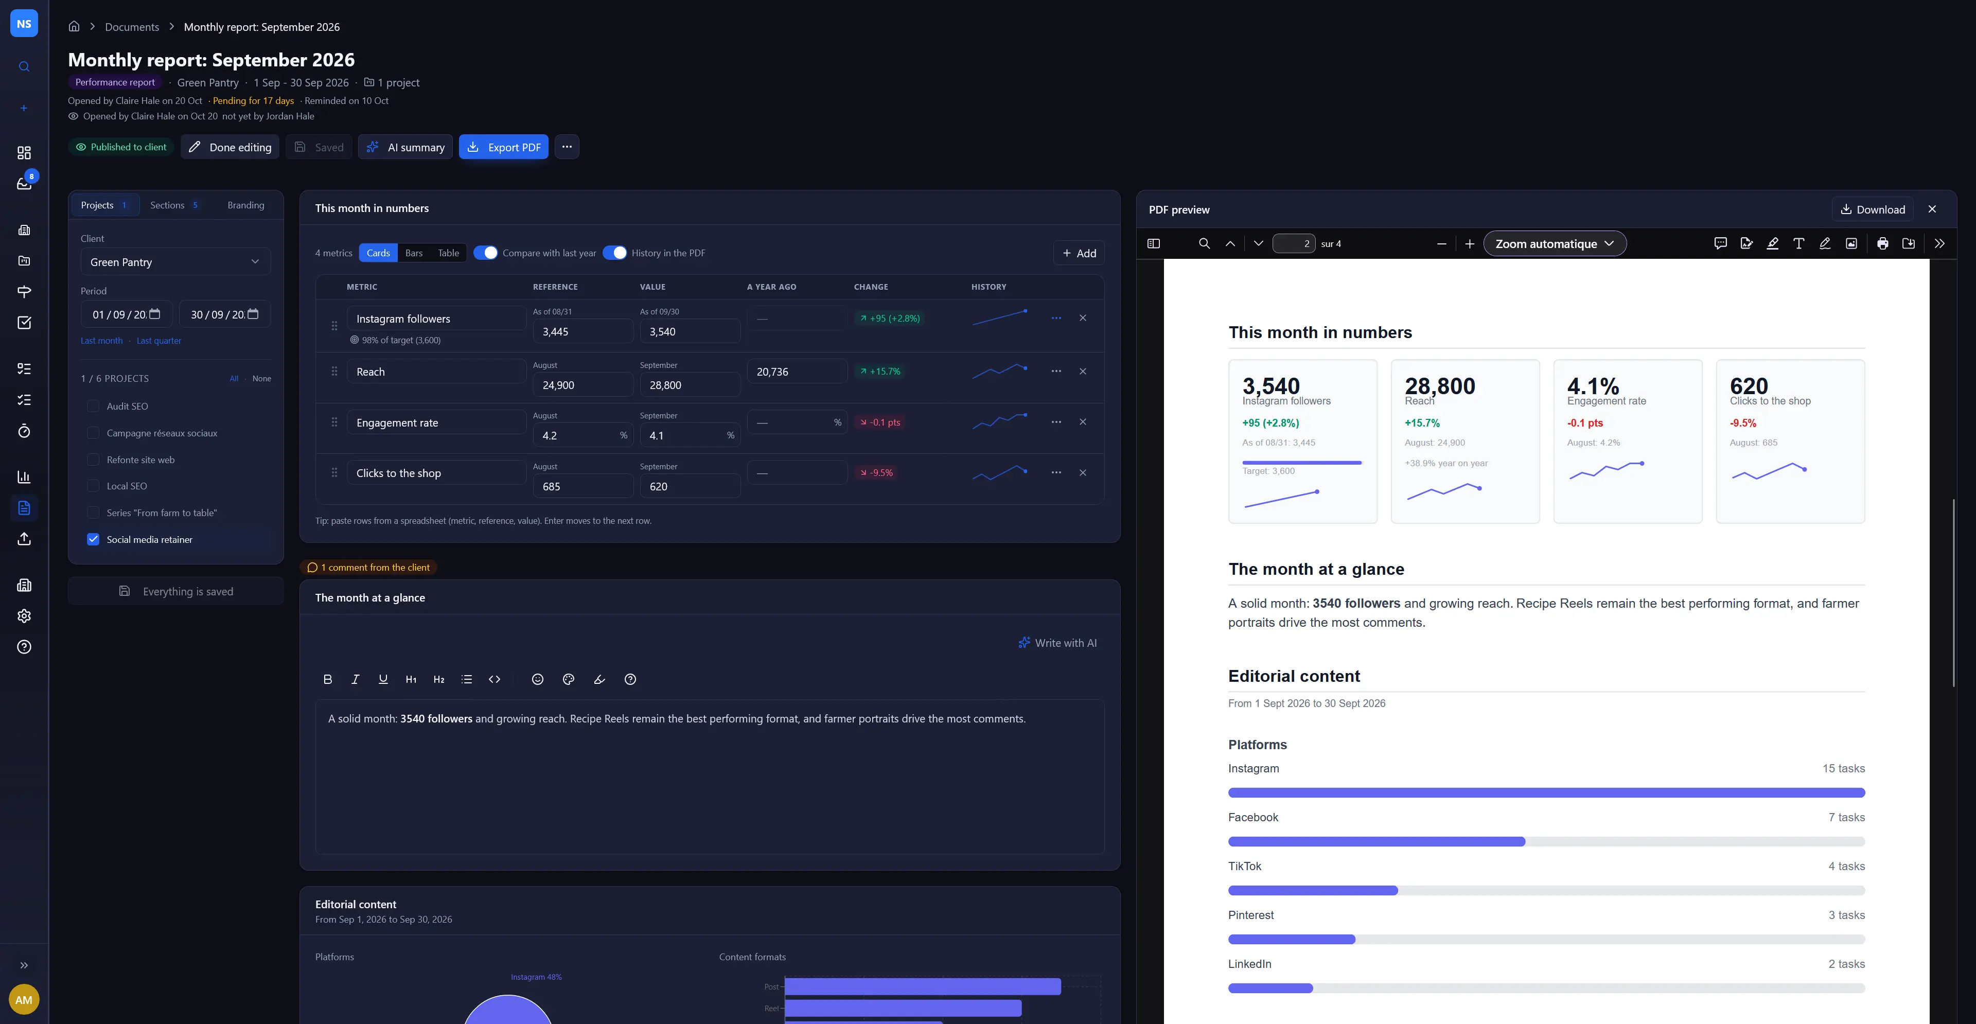The image size is (1976, 1024).
Task: Expand more PDF tools with the double chevron
Action: tap(1939, 244)
